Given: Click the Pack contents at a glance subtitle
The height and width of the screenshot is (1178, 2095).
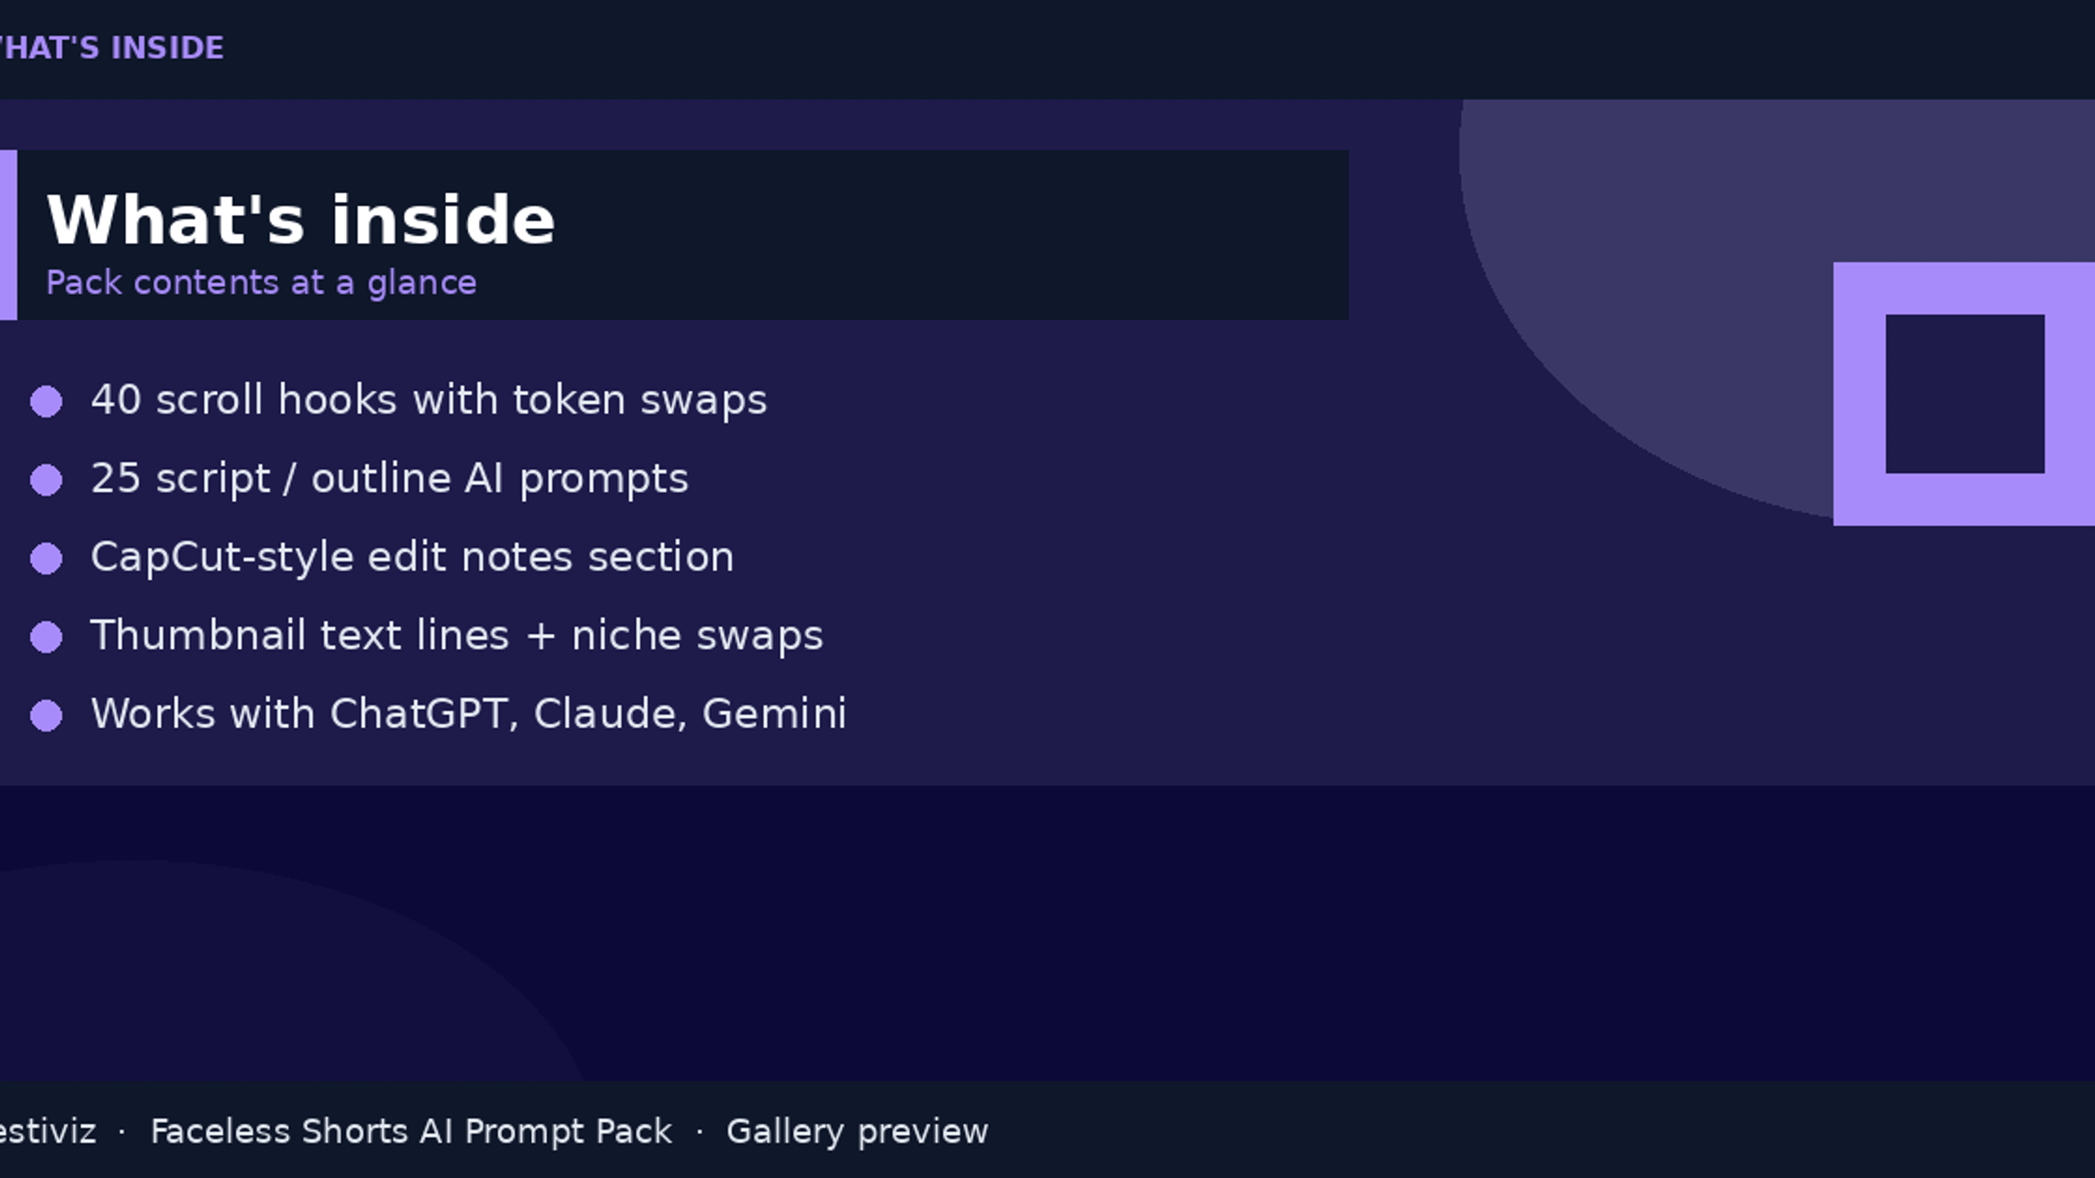Looking at the screenshot, I should tap(261, 283).
